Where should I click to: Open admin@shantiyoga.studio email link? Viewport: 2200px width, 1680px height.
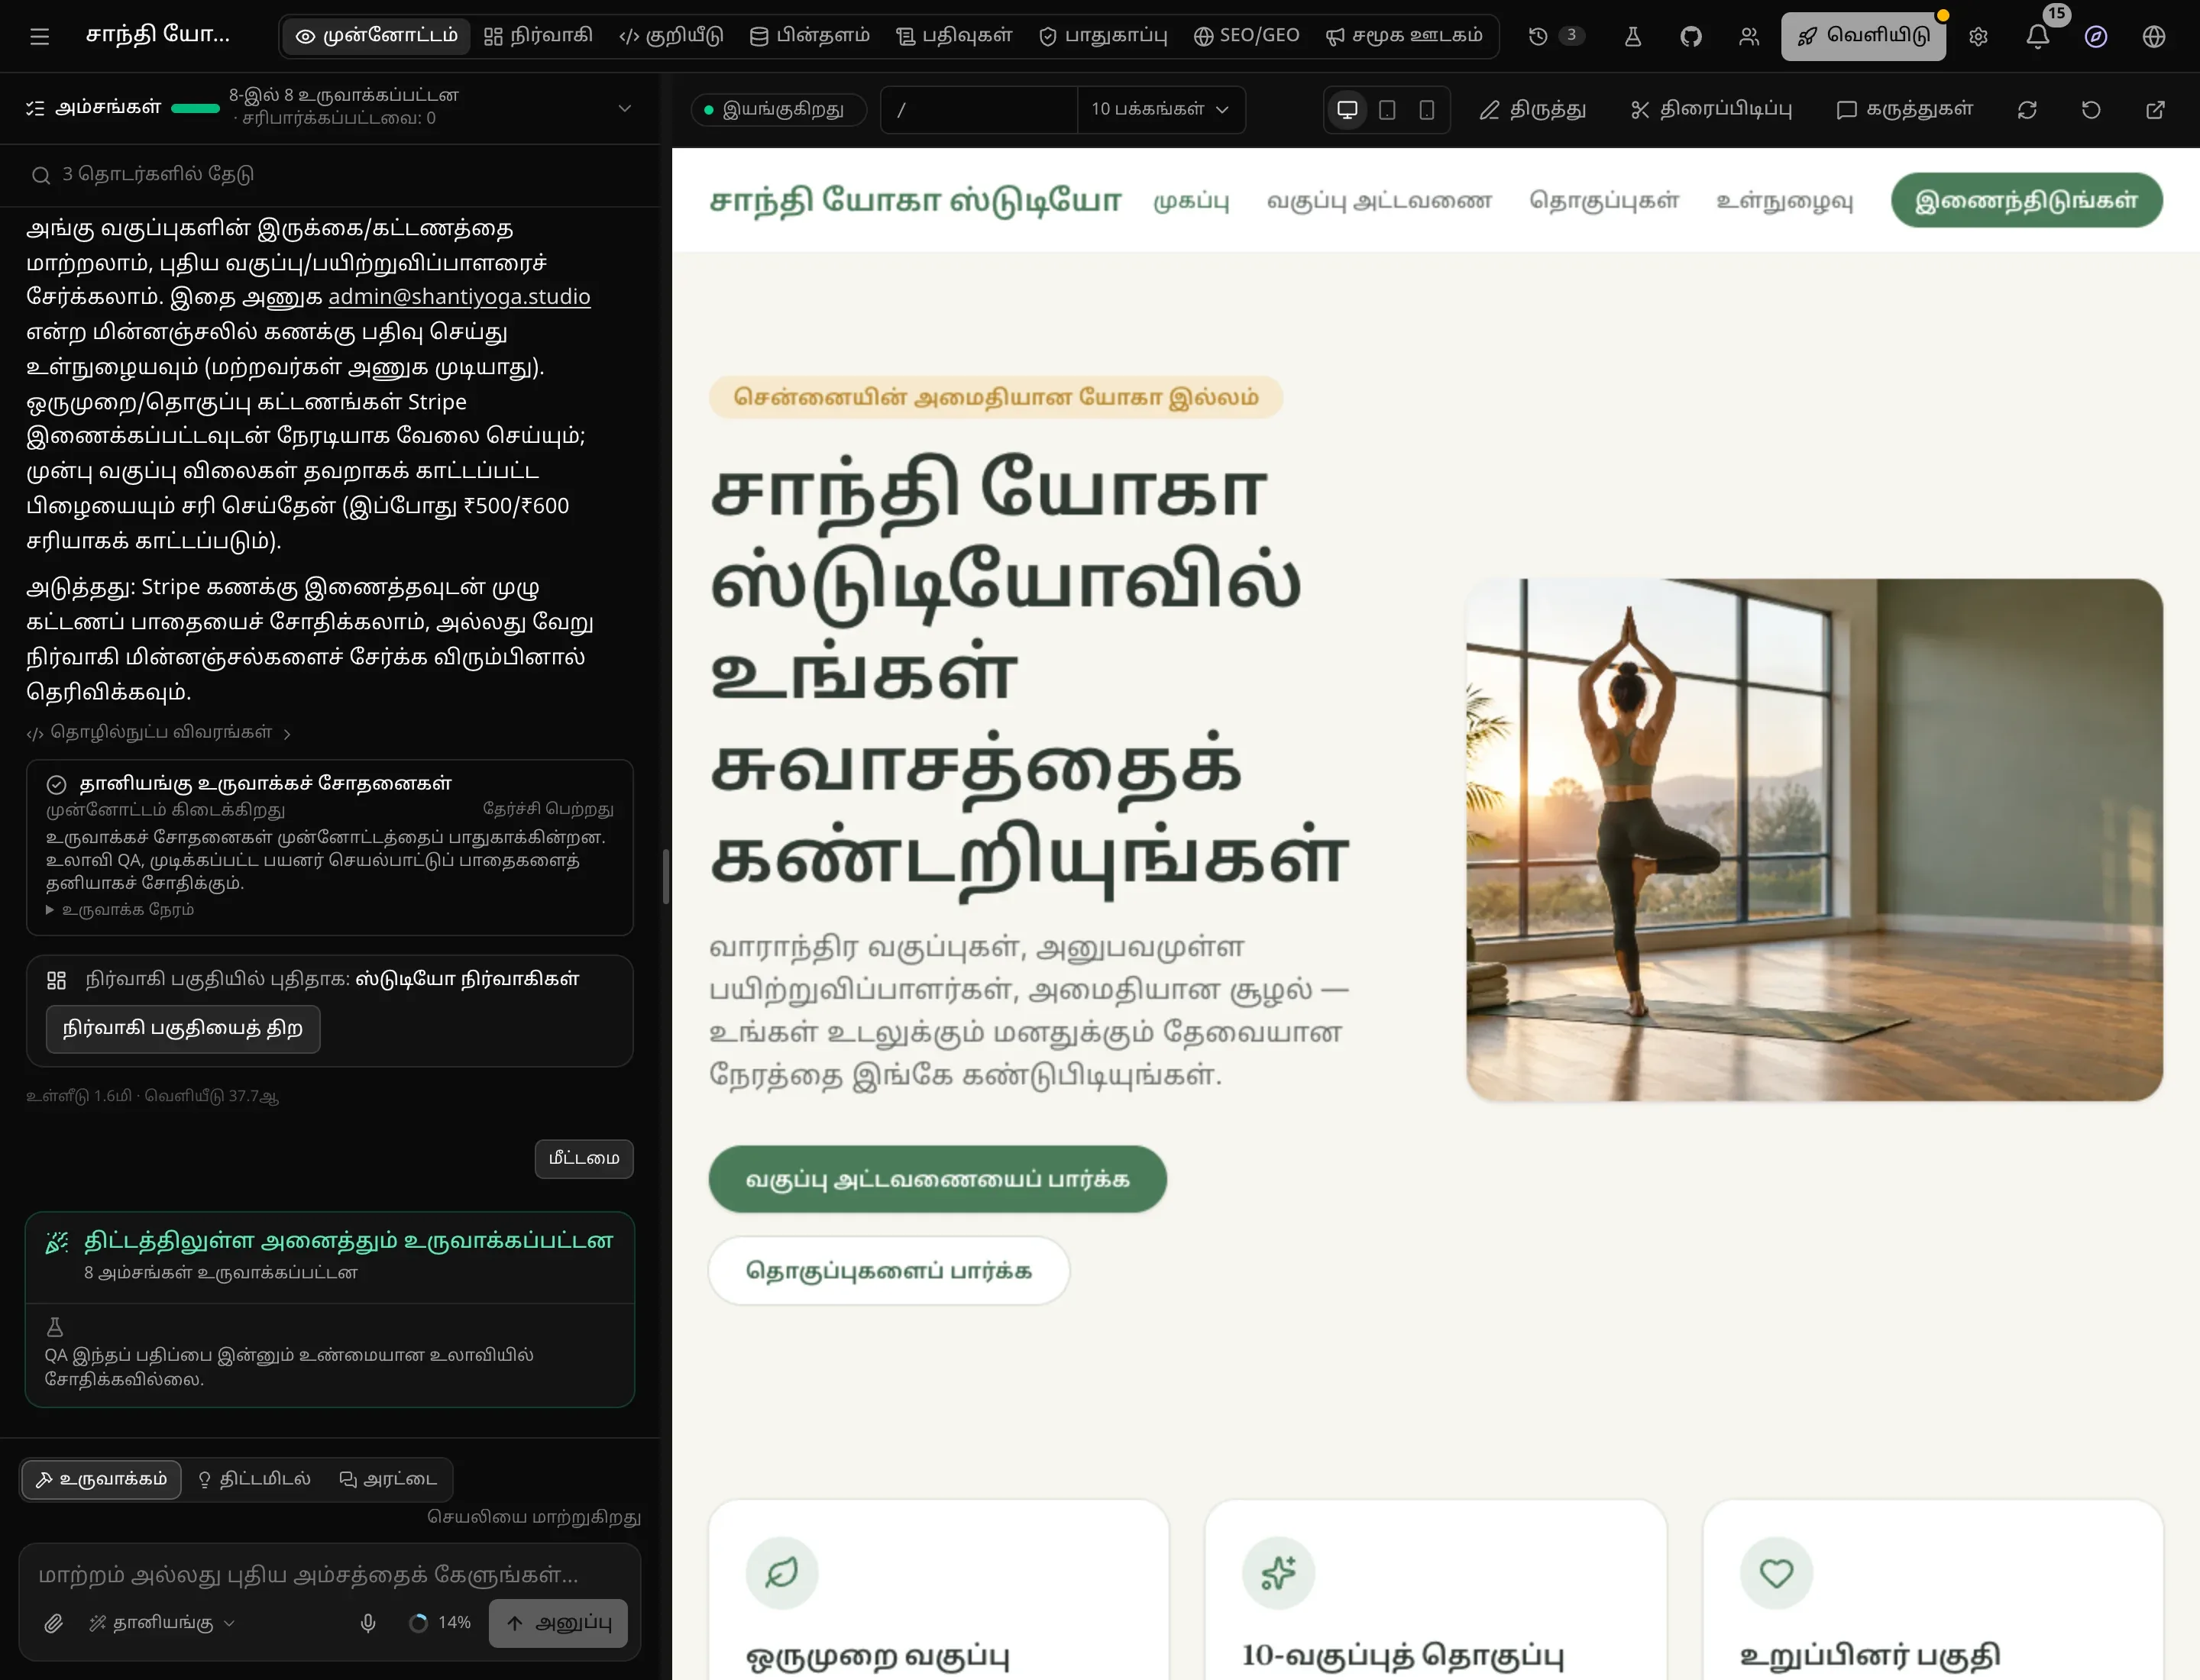(459, 297)
